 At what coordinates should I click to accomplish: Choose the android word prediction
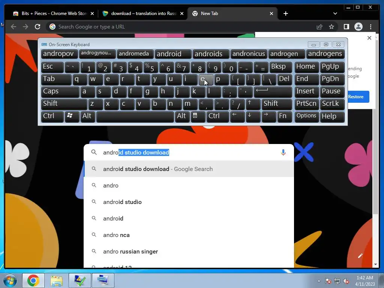pyautogui.click(x=173, y=54)
